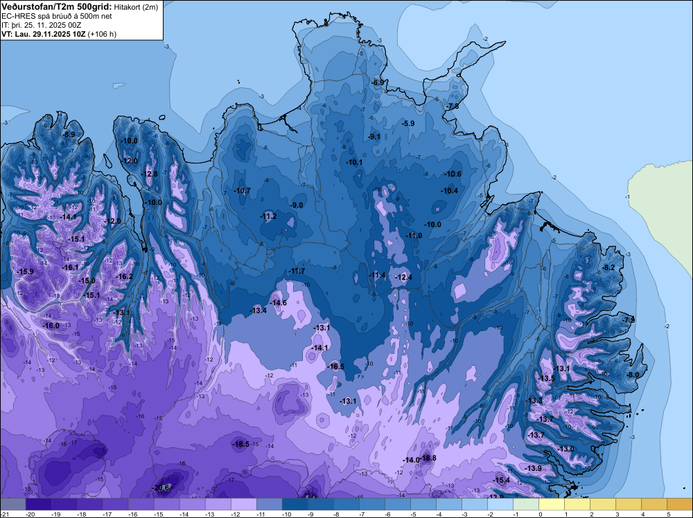Click the -13.3 temperature value
This screenshot has height=518, width=693.
tap(534, 400)
